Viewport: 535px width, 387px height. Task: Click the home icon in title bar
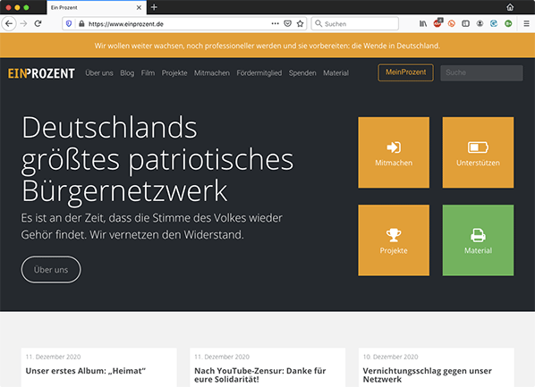coord(510,7)
